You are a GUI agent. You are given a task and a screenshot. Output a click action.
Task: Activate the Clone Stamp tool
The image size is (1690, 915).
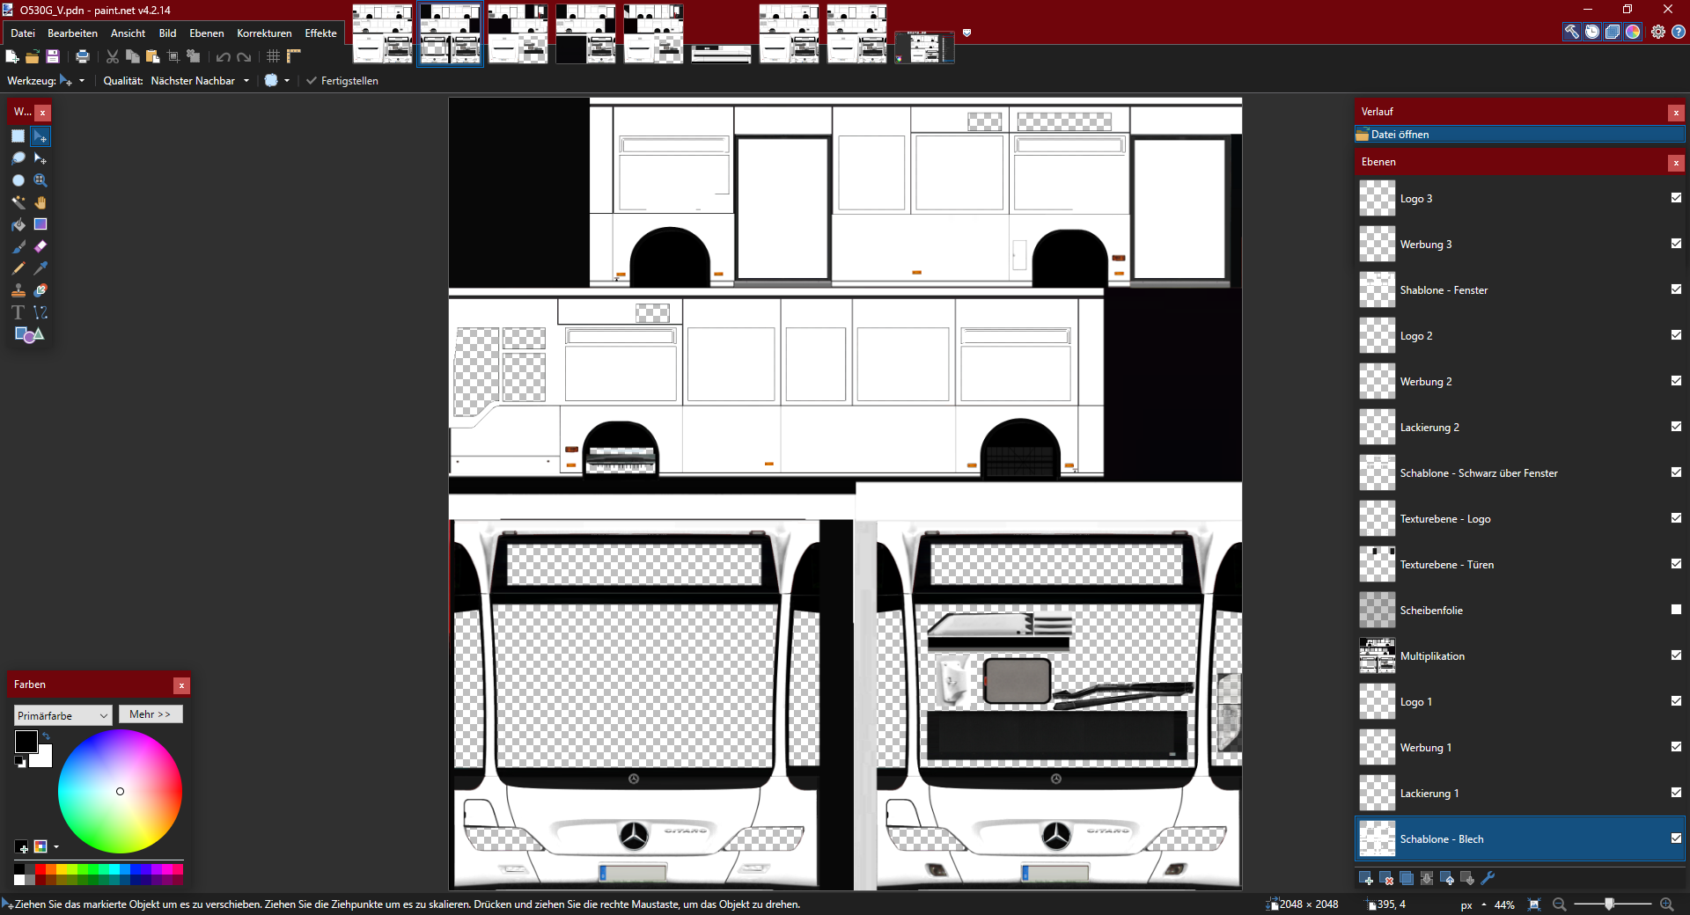pos(18,290)
